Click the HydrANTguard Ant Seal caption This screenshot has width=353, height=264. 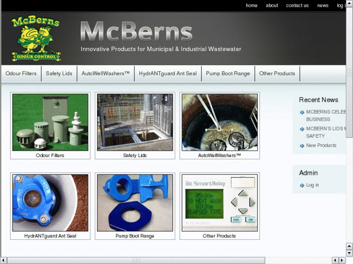point(50,236)
